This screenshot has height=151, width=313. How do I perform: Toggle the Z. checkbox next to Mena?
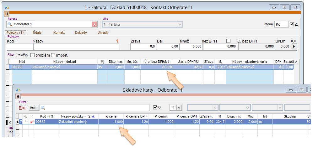(292, 24)
